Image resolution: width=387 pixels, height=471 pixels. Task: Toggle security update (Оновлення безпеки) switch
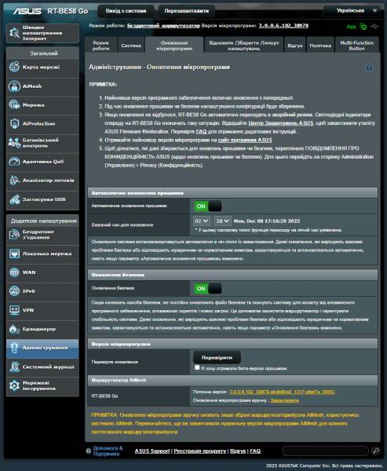pyautogui.click(x=208, y=289)
